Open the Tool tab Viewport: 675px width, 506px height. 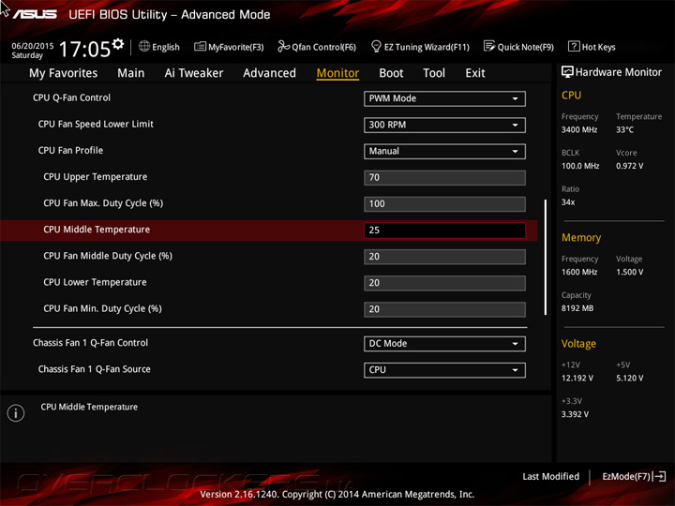pos(434,73)
